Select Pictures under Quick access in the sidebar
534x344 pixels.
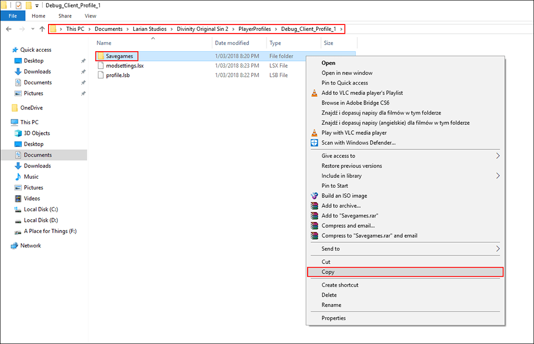coord(33,93)
